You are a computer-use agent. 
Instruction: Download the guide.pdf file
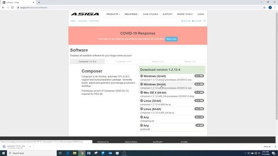[172, 127]
